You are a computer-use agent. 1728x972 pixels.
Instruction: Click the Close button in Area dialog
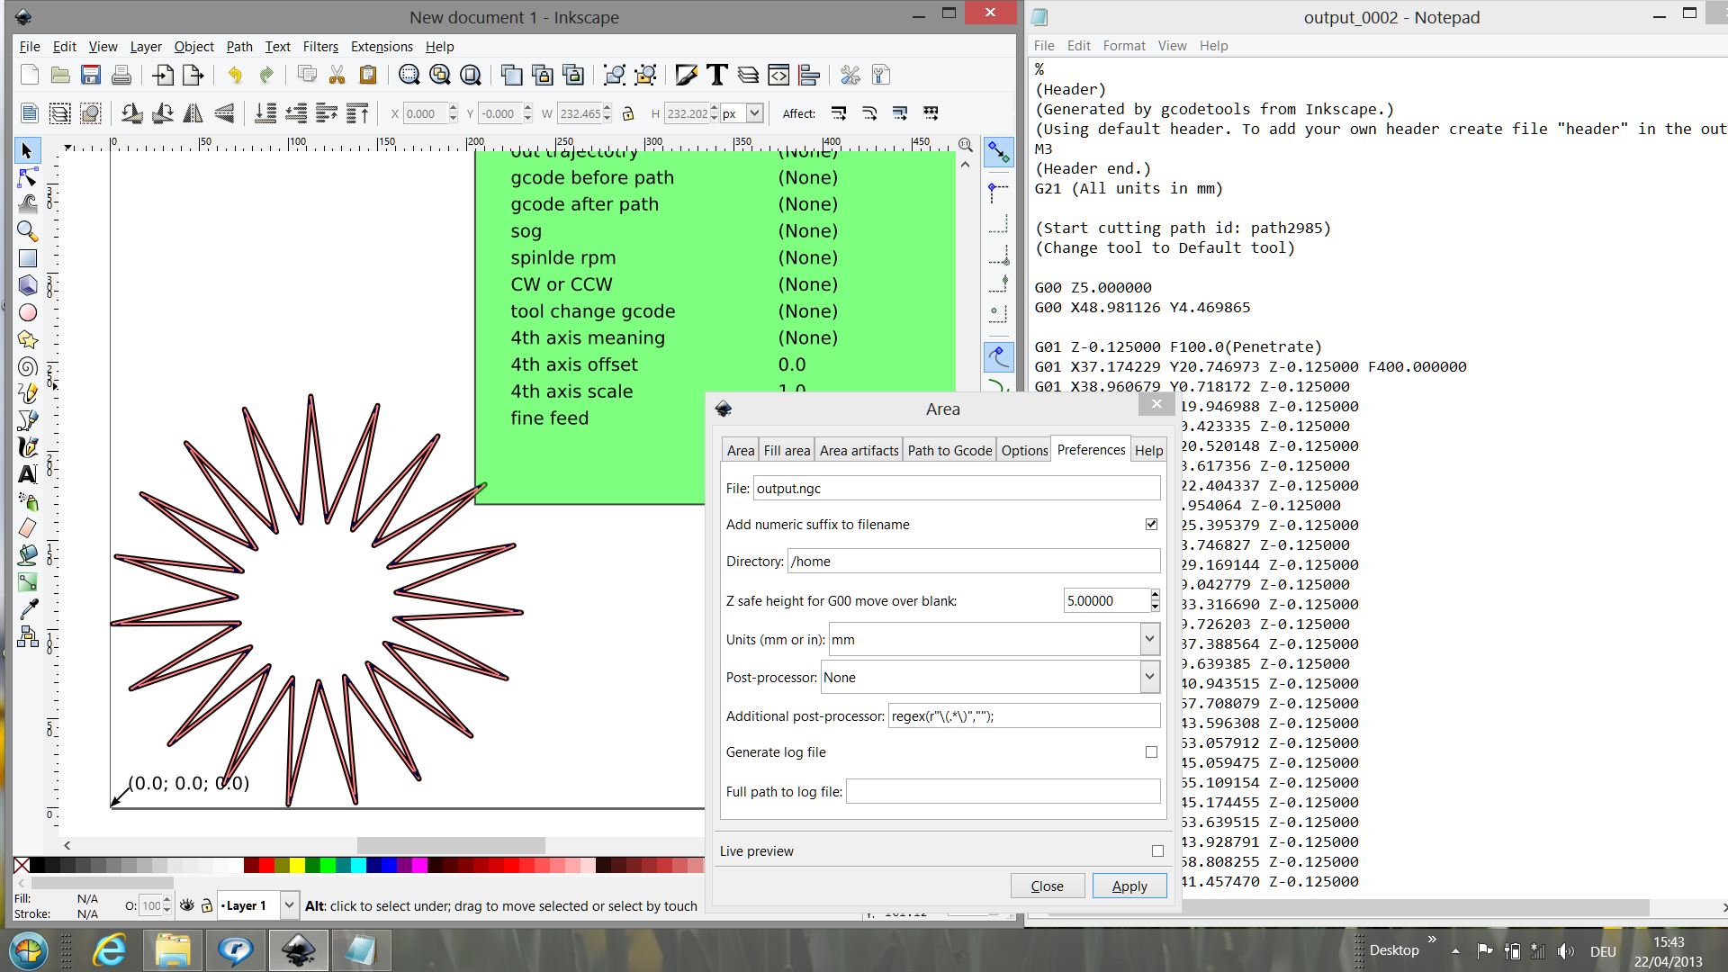coord(1047,886)
